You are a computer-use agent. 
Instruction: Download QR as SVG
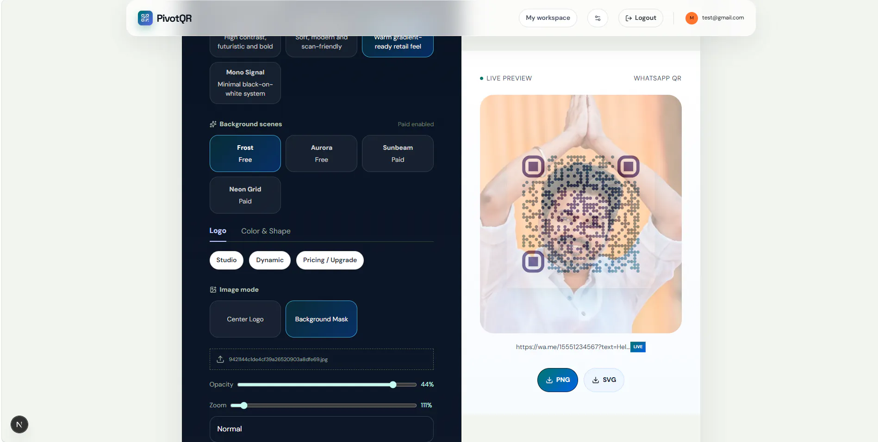[604, 380]
